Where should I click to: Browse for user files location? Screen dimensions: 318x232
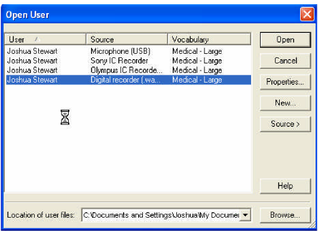point(285,215)
